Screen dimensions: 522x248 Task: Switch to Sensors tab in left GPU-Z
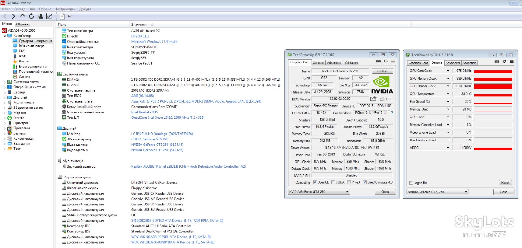click(318, 63)
